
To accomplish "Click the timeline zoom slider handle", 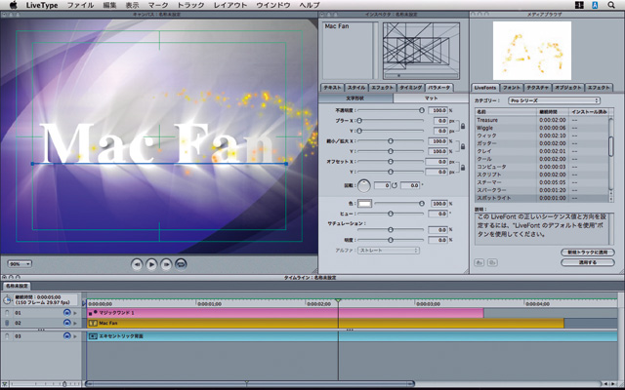I will click(64, 384).
